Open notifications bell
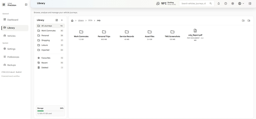Viewport: 256px width, 119px height. click(219, 3)
